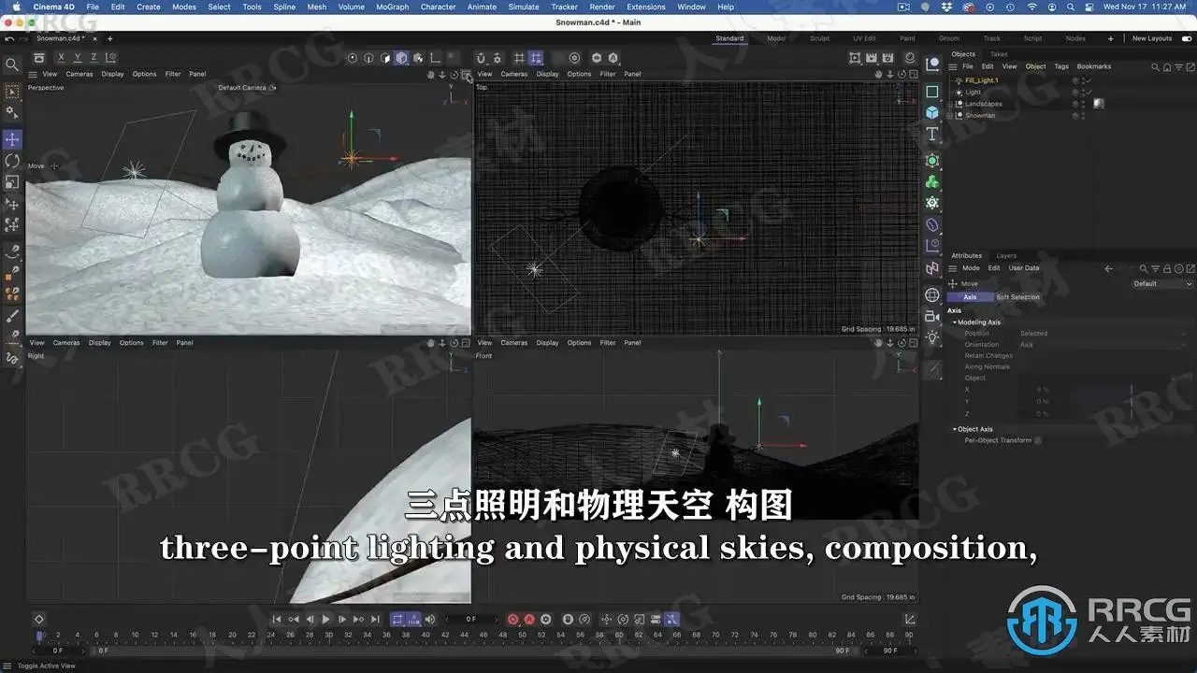1197x673 pixels.
Task: Open the Simulate menu
Action: 524,7
